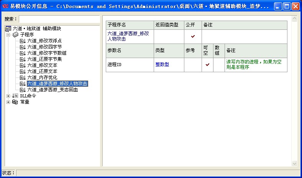Click the DLL命令 list icon
The height and width of the screenshot is (178, 302).
pos(15,96)
